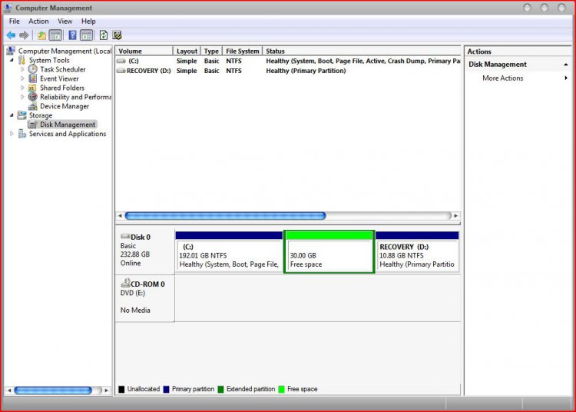Click the blue Help question mark icon
Screen dimensions: 576x412
tap(72, 35)
